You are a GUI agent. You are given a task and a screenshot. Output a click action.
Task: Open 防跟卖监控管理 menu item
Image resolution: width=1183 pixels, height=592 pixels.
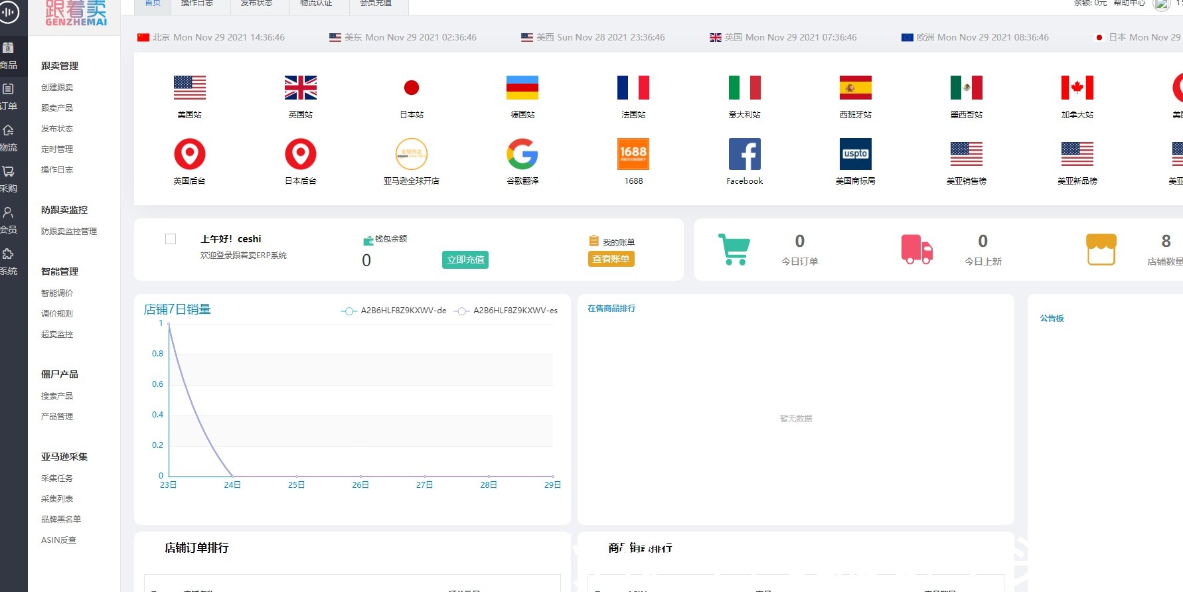69,232
